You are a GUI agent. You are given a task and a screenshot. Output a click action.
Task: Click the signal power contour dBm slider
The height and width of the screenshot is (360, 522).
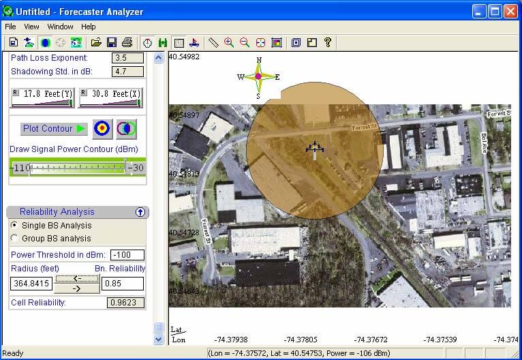point(77,168)
